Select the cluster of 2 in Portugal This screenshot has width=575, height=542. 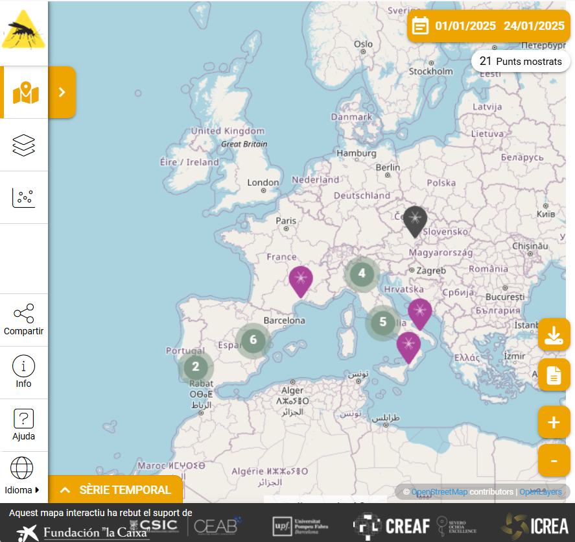[195, 367]
